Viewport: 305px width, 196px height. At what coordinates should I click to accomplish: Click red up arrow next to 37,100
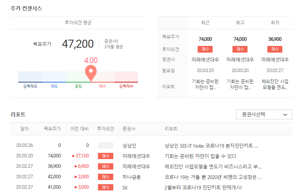(73, 156)
